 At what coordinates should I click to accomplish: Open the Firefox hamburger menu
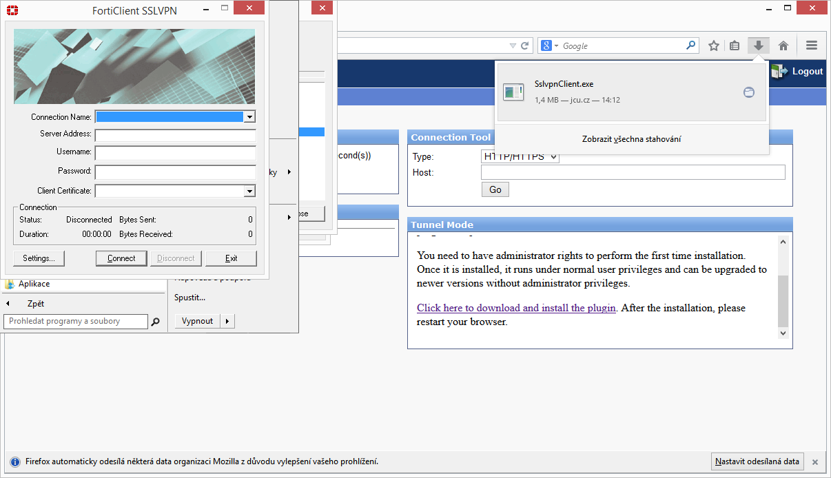812,45
